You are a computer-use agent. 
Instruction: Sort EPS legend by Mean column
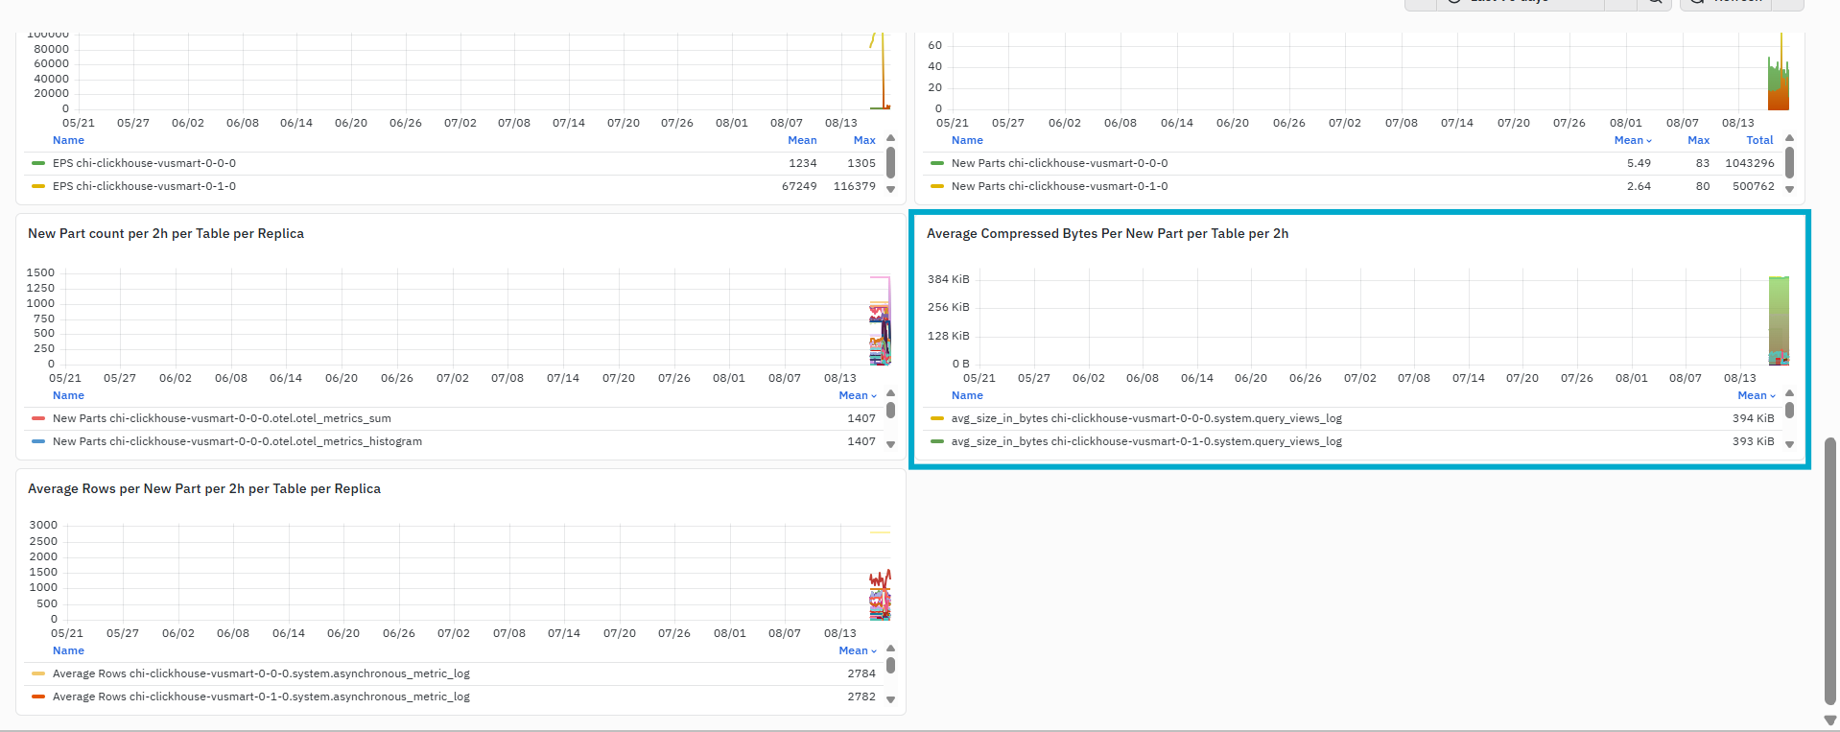coord(802,140)
